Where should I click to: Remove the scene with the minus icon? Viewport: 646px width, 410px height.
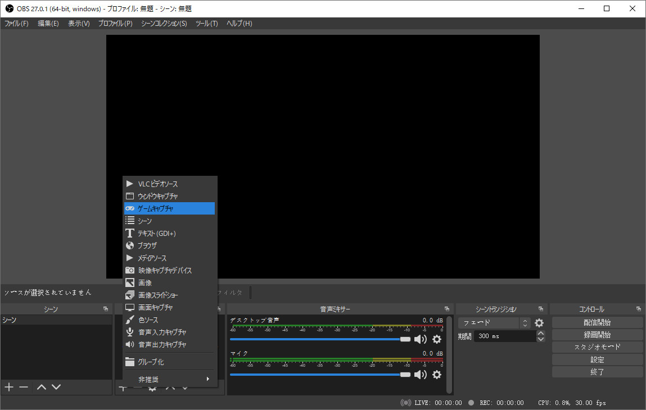click(x=24, y=387)
